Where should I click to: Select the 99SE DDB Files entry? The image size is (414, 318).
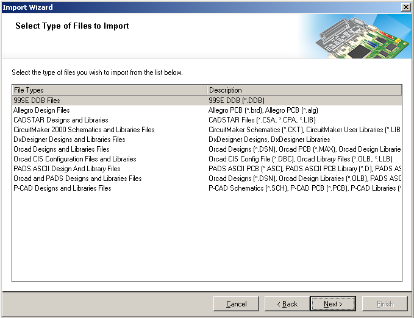pyautogui.click(x=207, y=101)
